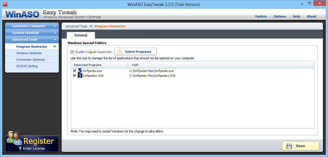This screenshot has width=328, height=157.
Task: Open the Options menu
Action: [280, 16]
